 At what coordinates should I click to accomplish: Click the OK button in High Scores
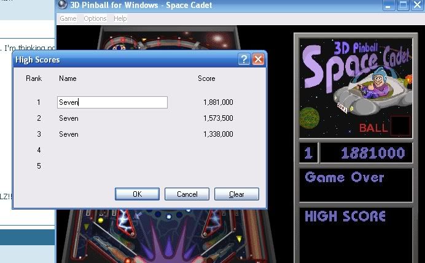pos(137,194)
